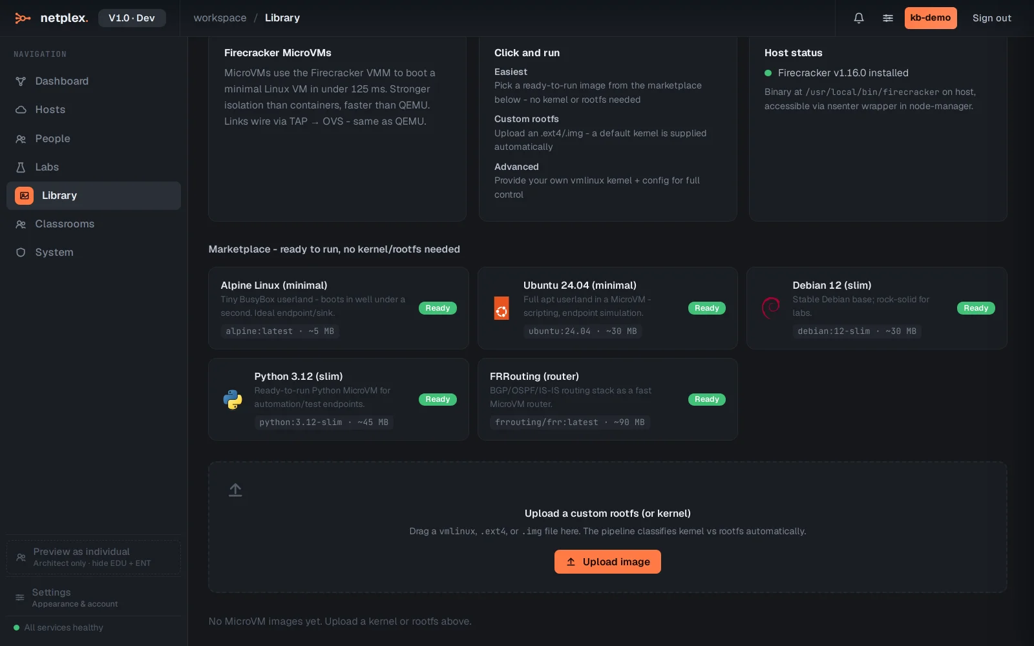Open Dashboard from the navigation
1034x646 pixels.
click(94, 81)
